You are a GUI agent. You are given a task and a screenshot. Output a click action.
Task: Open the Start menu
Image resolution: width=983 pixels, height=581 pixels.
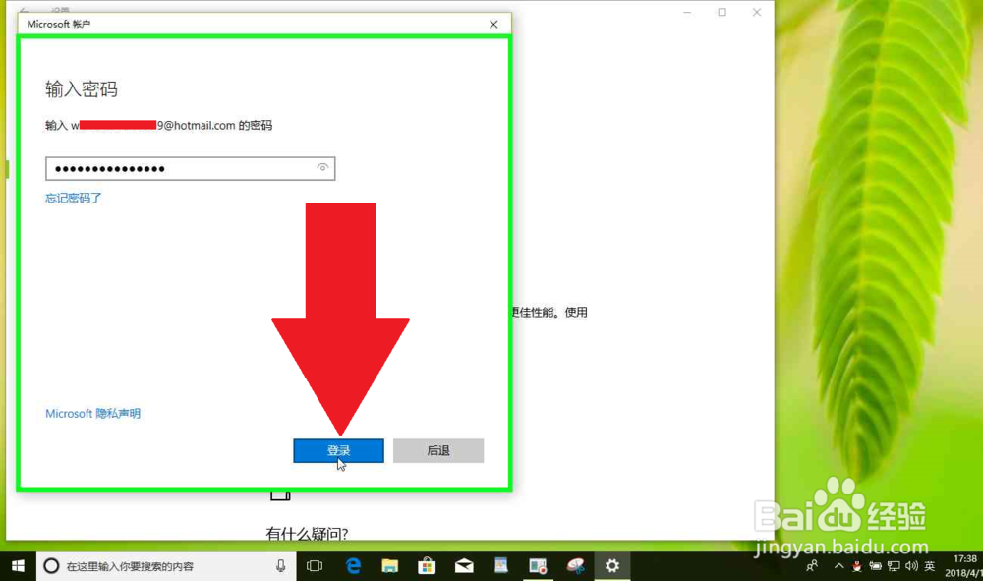pyautogui.click(x=18, y=565)
